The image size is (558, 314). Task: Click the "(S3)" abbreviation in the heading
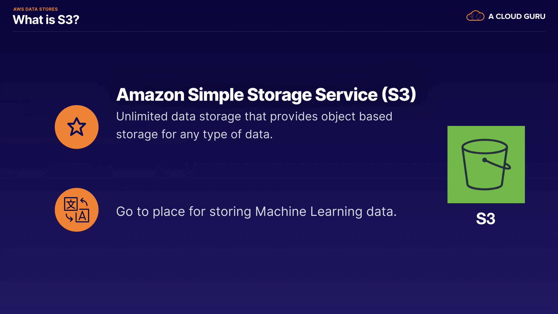pyautogui.click(x=398, y=95)
